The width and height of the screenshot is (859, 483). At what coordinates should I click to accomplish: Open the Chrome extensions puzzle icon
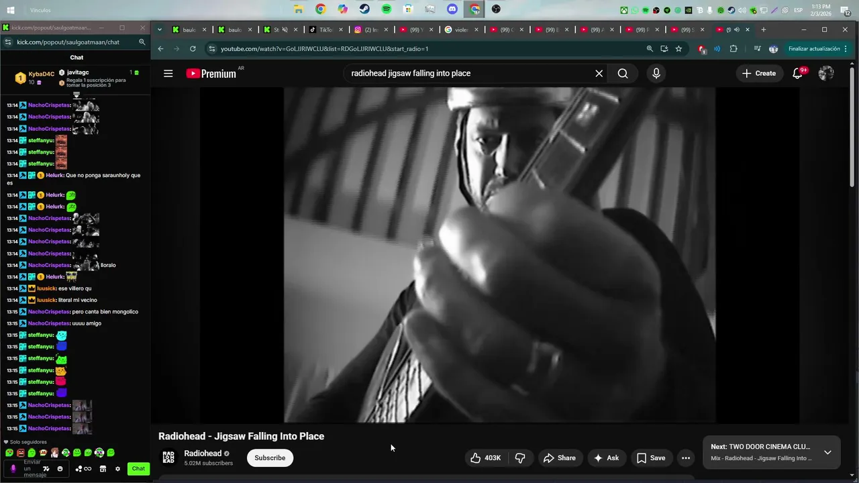click(x=733, y=49)
